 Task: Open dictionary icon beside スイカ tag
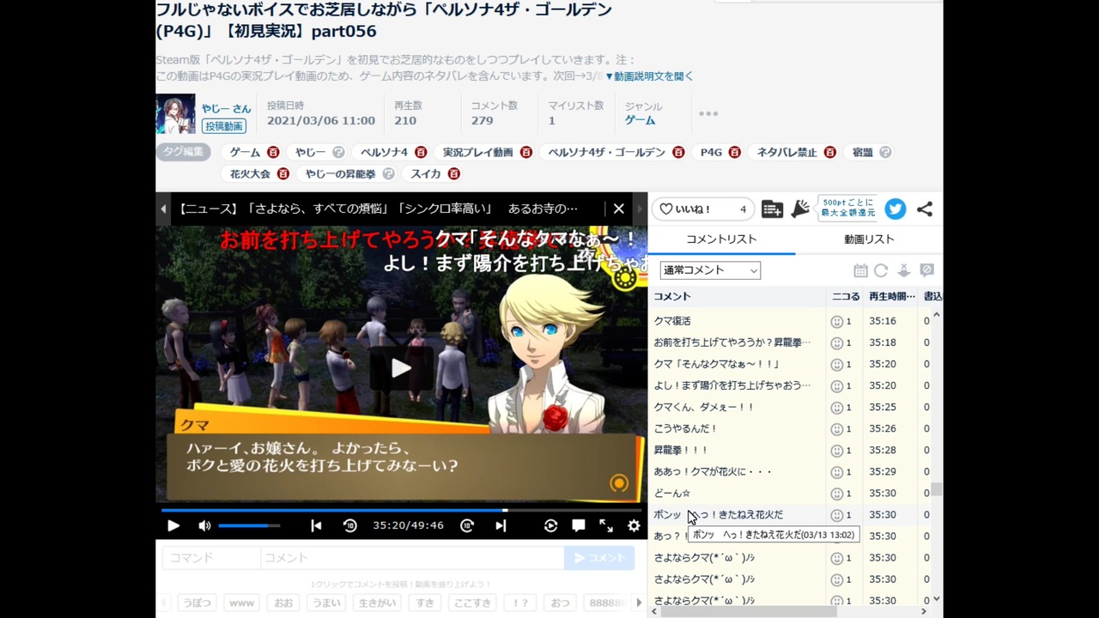pos(454,174)
